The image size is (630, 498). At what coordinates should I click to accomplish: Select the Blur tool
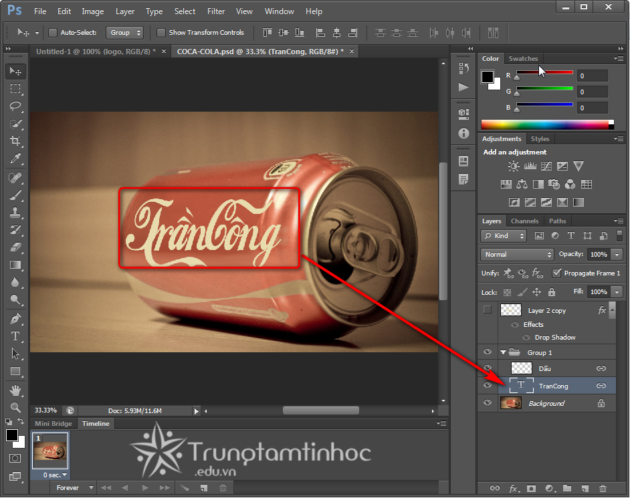[15, 282]
